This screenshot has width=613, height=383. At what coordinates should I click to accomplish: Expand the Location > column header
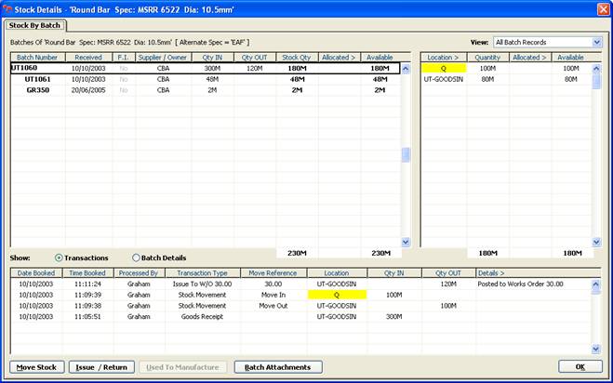pos(443,57)
